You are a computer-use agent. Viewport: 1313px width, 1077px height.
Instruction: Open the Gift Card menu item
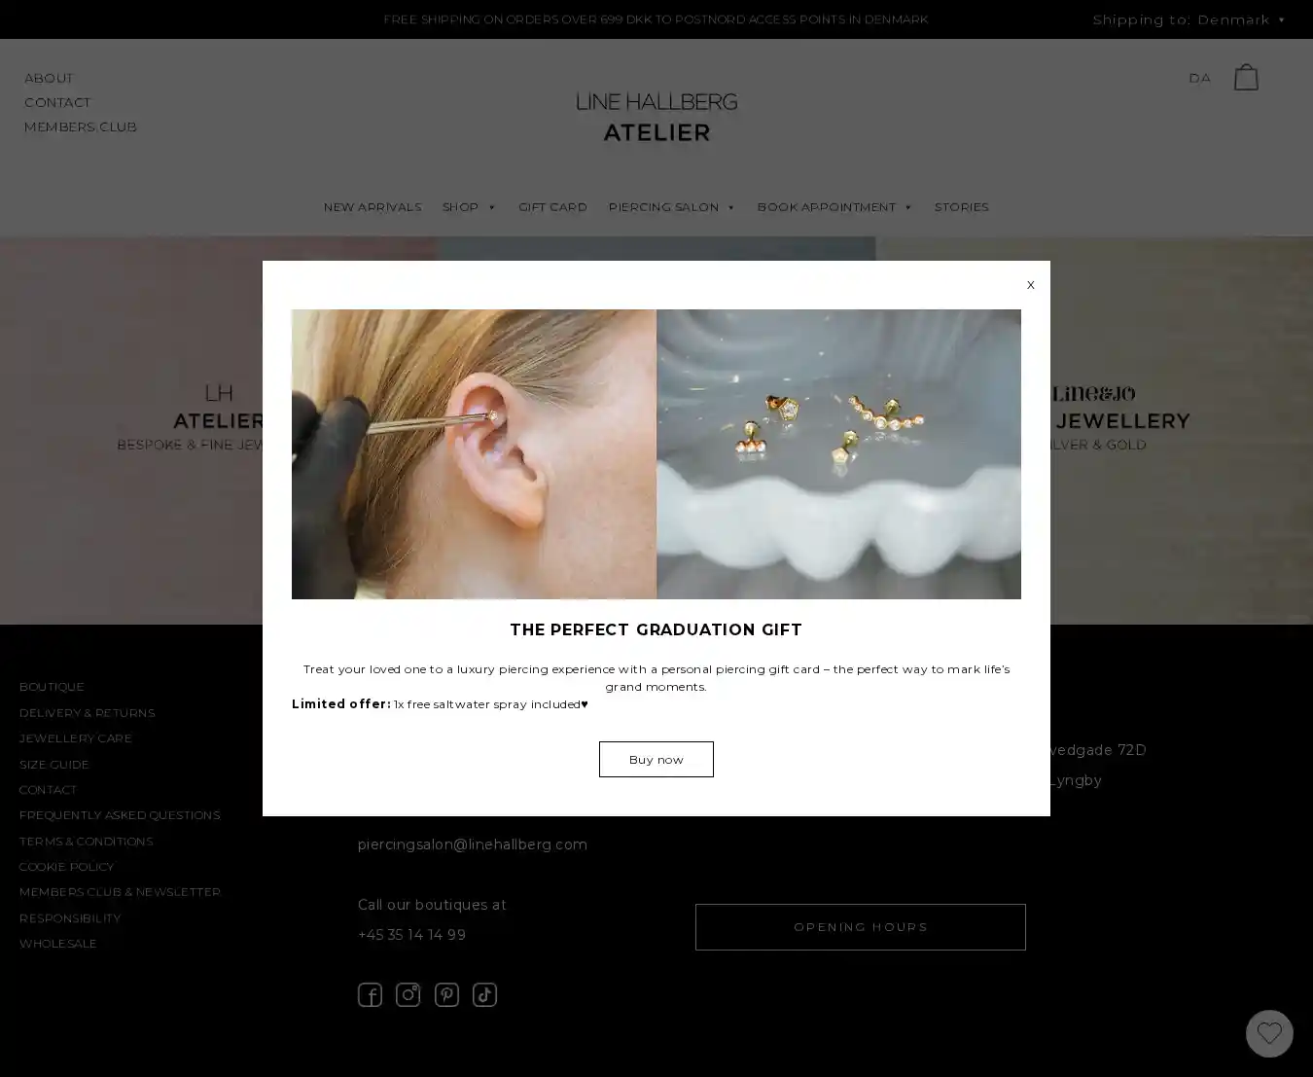coord(552,207)
